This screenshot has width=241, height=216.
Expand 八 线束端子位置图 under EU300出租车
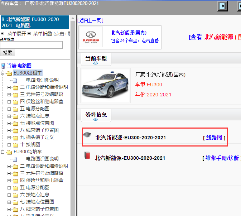(x=9, y=130)
